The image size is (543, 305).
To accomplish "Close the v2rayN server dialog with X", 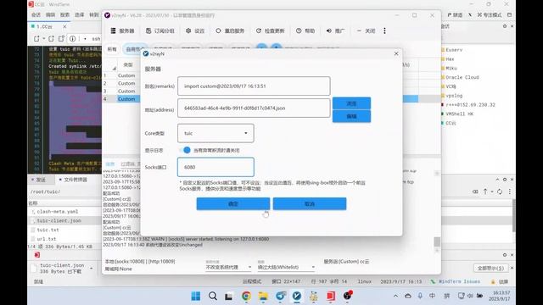I will (396, 53).
